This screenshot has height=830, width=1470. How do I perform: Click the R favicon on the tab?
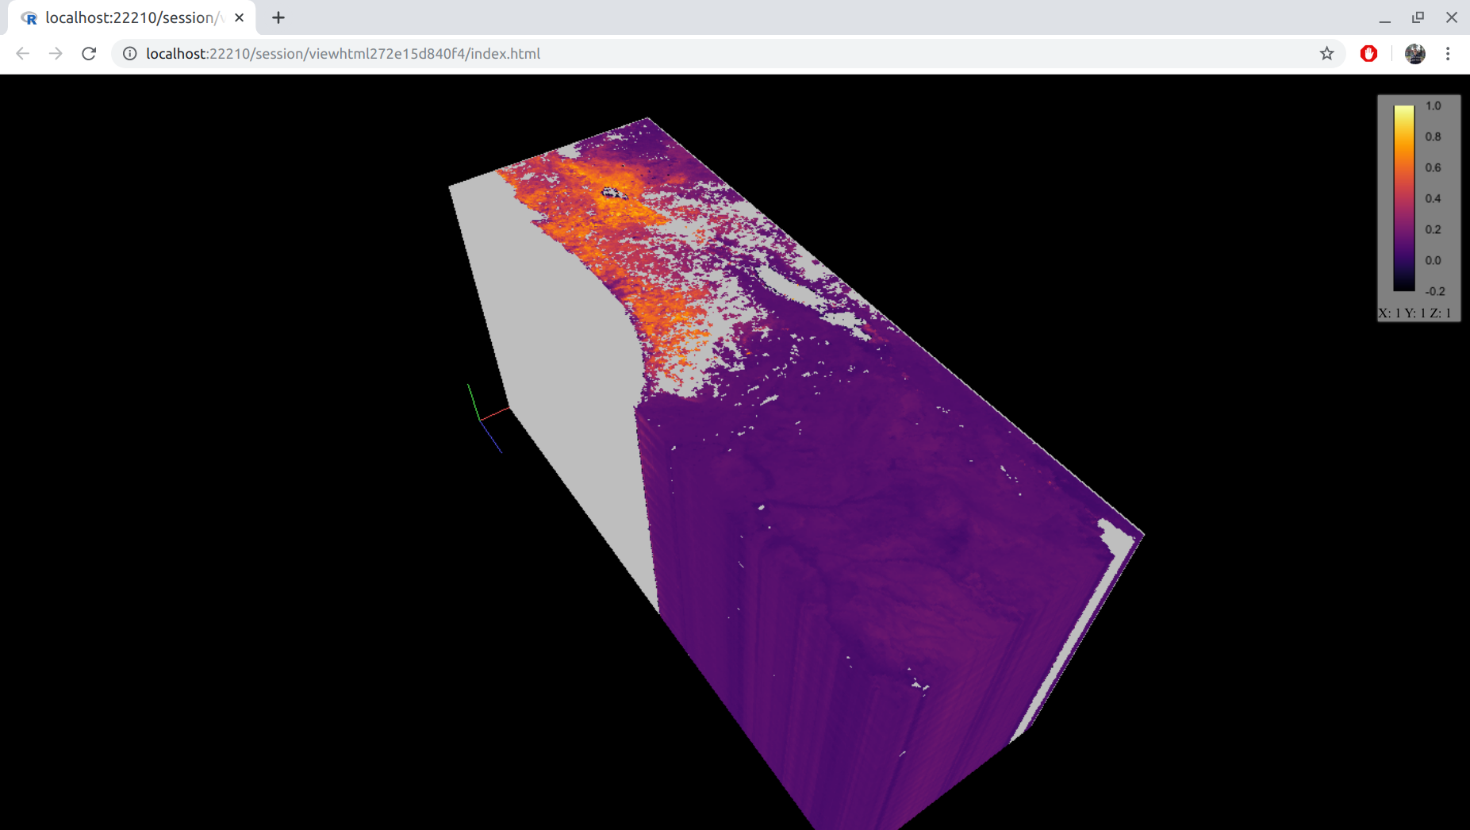point(29,17)
